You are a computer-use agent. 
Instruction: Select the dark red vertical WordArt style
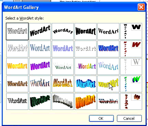131,49
